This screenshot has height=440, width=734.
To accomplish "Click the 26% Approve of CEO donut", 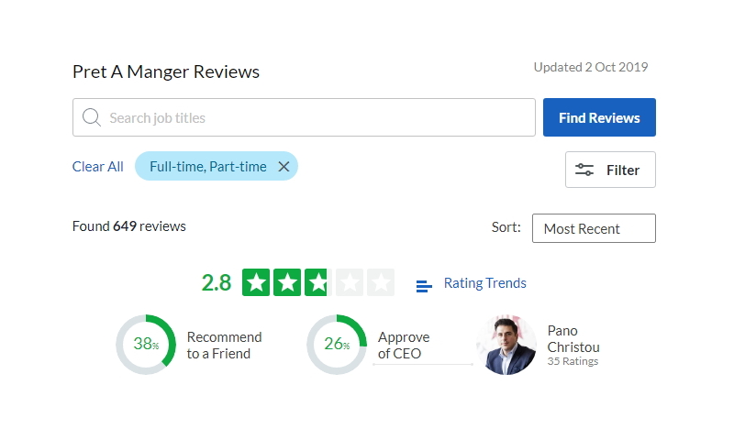I will 337,345.
